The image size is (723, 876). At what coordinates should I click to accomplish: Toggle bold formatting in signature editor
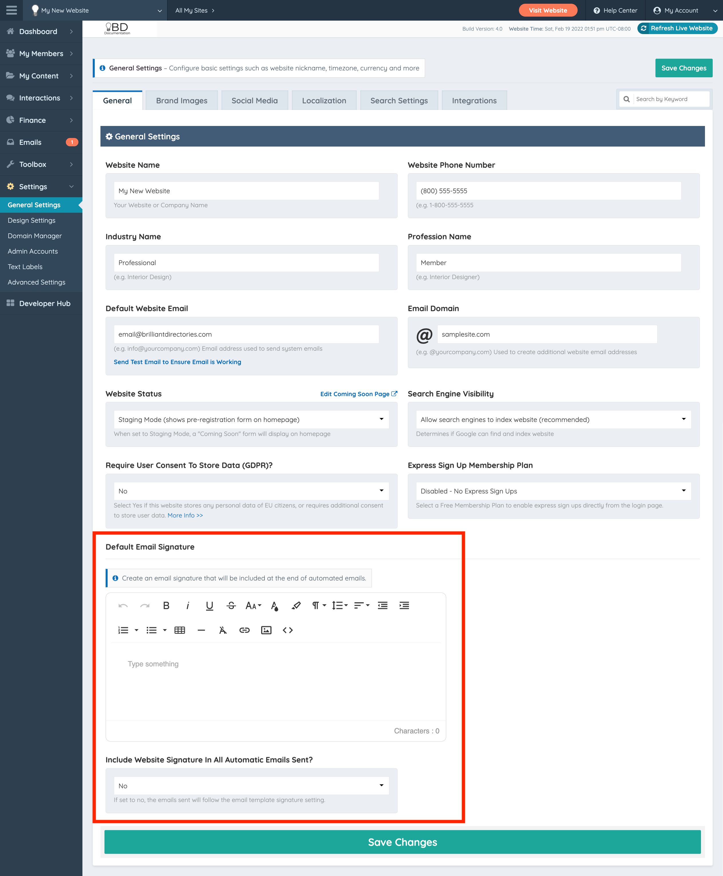166,606
